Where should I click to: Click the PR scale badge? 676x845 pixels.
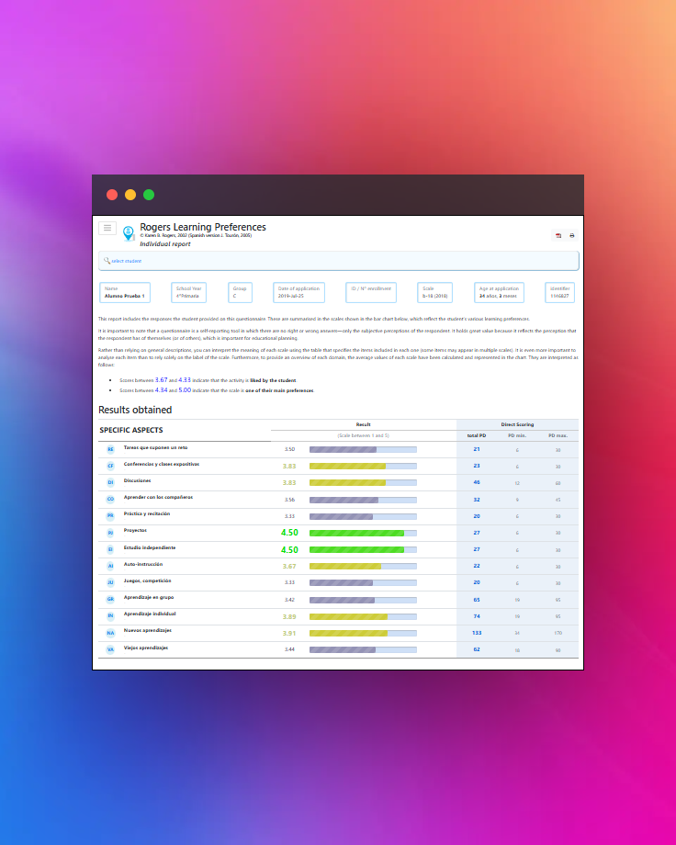pyautogui.click(x=110, y=516)
